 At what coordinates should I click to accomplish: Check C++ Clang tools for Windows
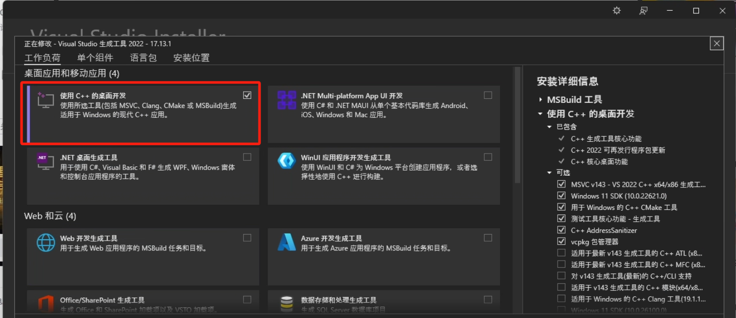pyautogui.click(x=561, y=299)
